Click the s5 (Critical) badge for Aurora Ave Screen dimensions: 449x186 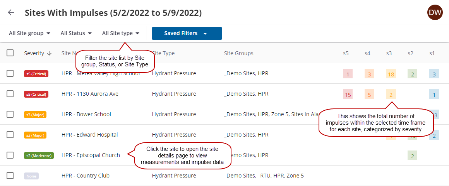click(x=36, y=94)
